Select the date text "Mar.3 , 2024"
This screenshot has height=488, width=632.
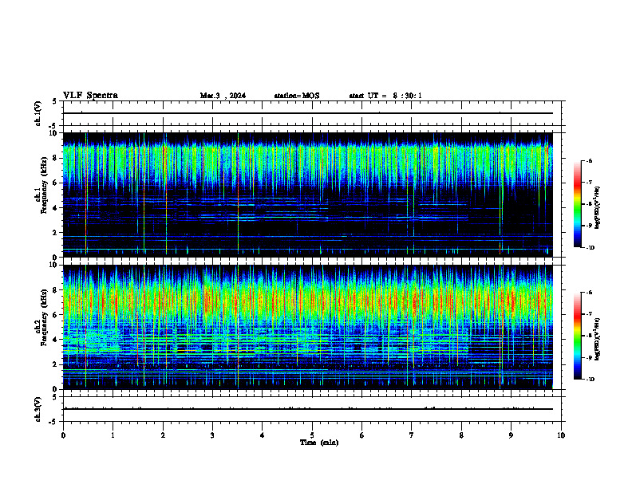pyautogui.click(x=223, y=96)
